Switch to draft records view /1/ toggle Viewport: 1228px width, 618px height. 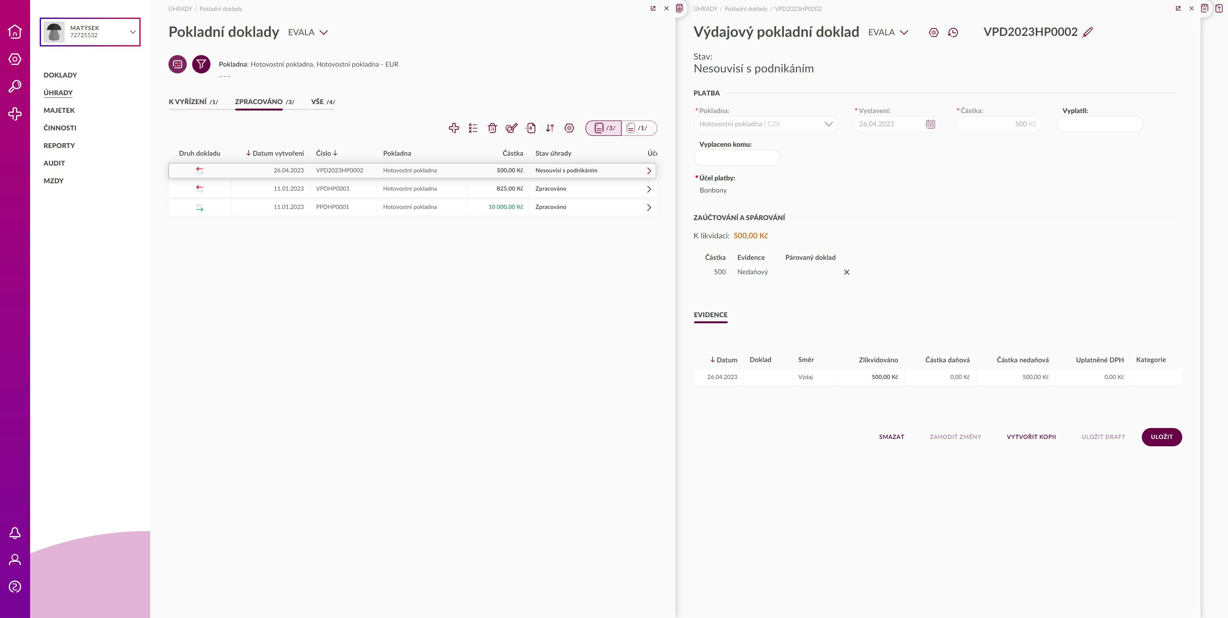pyautogui.click(x=639, y=128)
